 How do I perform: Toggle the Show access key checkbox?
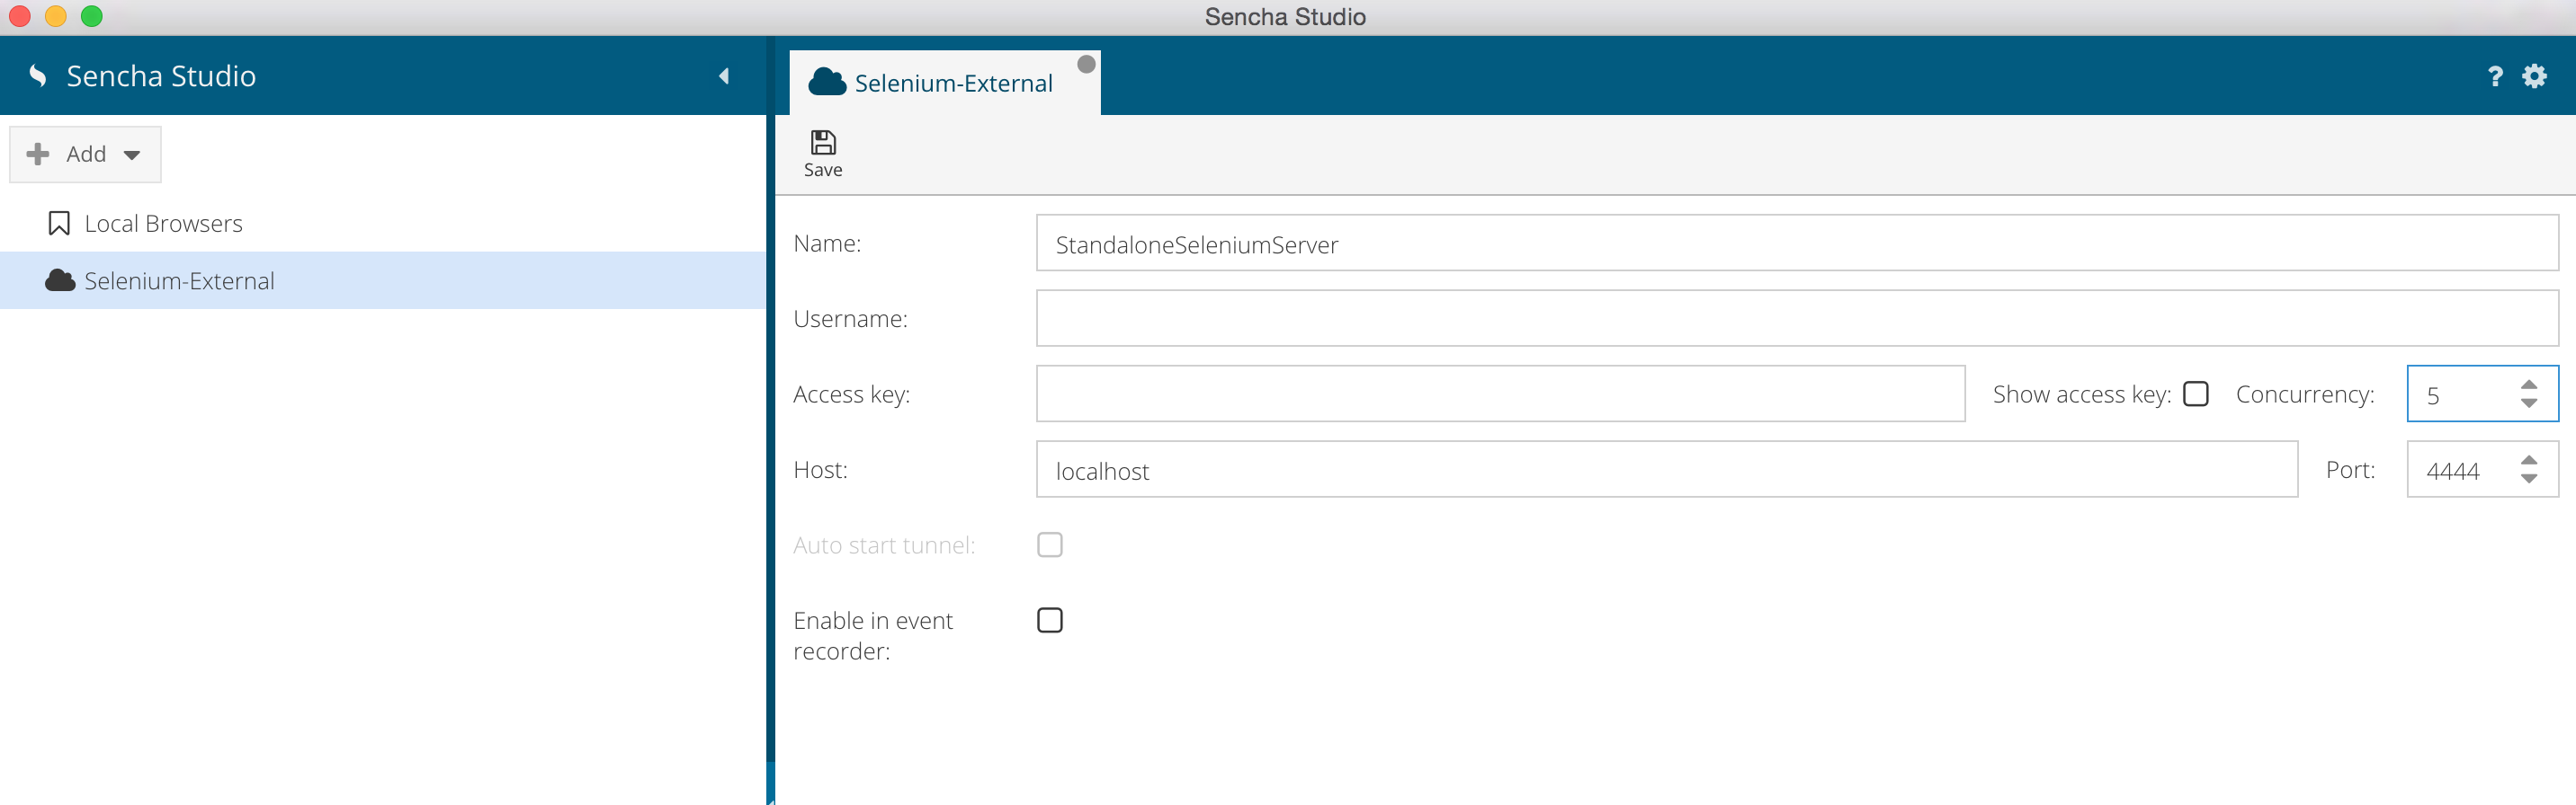pyautogui.click(x=2195, y=394)
